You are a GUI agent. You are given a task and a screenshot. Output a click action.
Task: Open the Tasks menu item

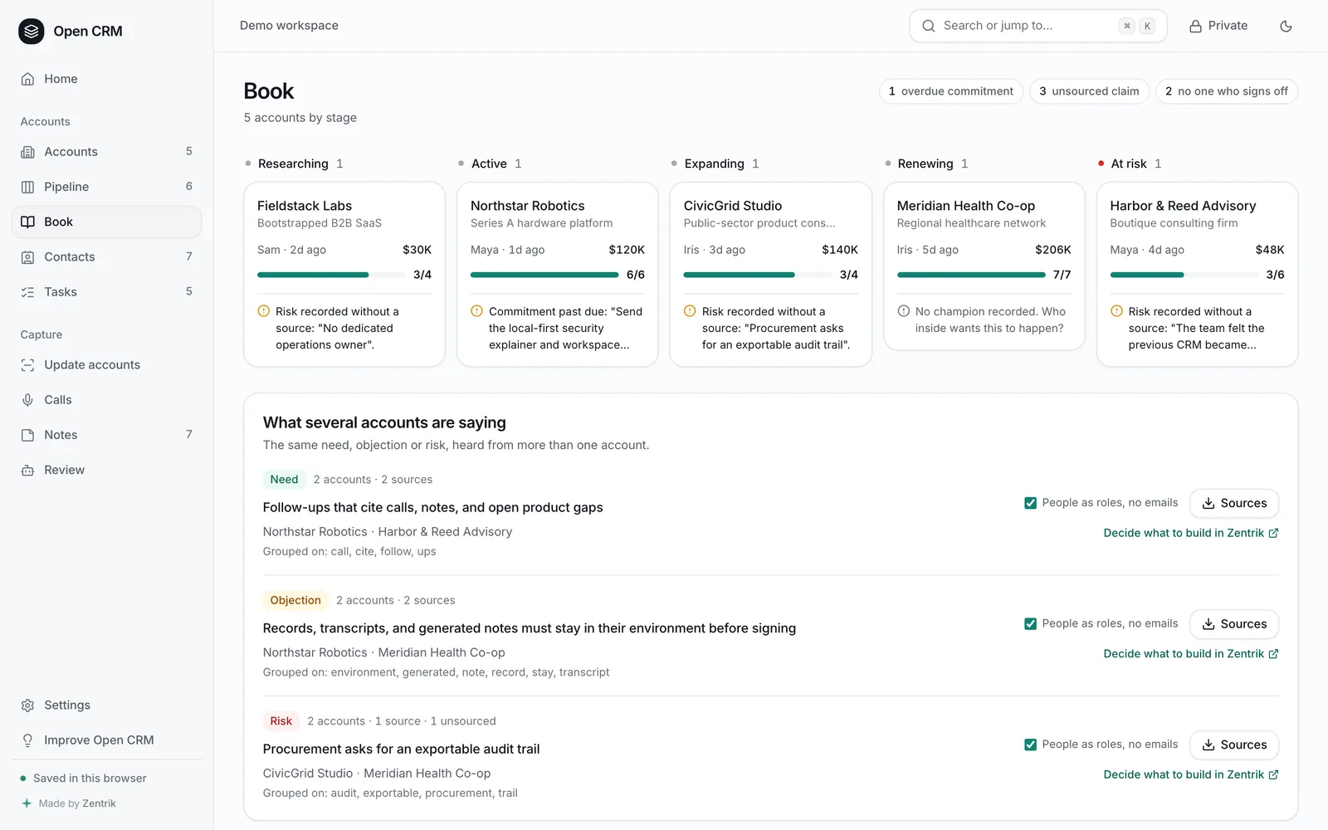[106, 292]
